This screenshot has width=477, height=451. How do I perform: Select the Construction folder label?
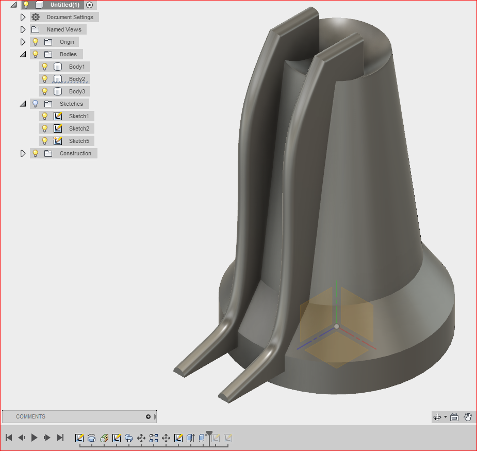pyautogui.click(x=75, y=153)
